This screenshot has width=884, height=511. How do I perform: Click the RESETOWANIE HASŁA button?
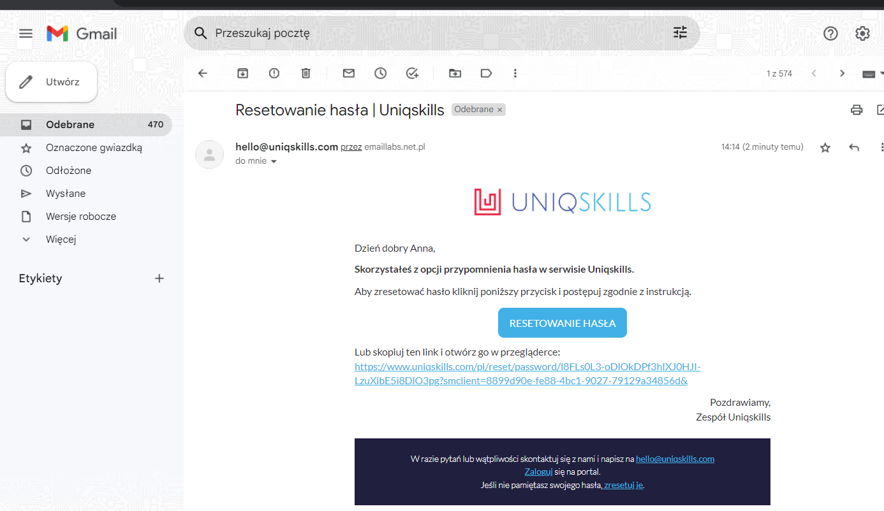tap(562, 323)
